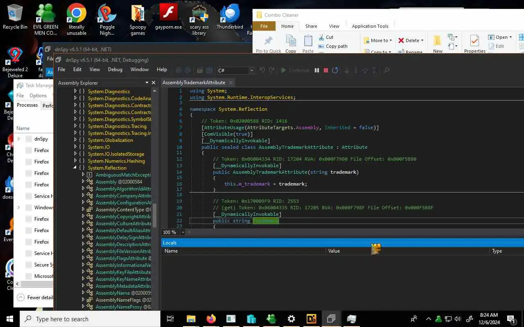Select AssemblyCompanyAttribute tree item

[123, 195]
